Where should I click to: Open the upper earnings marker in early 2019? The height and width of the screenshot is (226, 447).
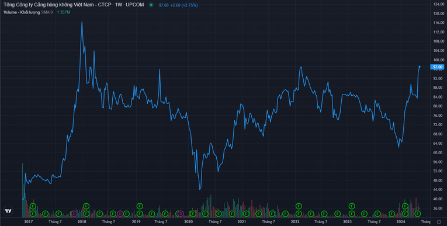point(140,206)
